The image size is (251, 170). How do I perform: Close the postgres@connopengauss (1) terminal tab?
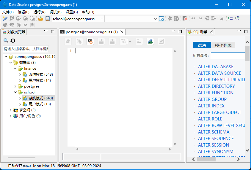tap(122, 32)
